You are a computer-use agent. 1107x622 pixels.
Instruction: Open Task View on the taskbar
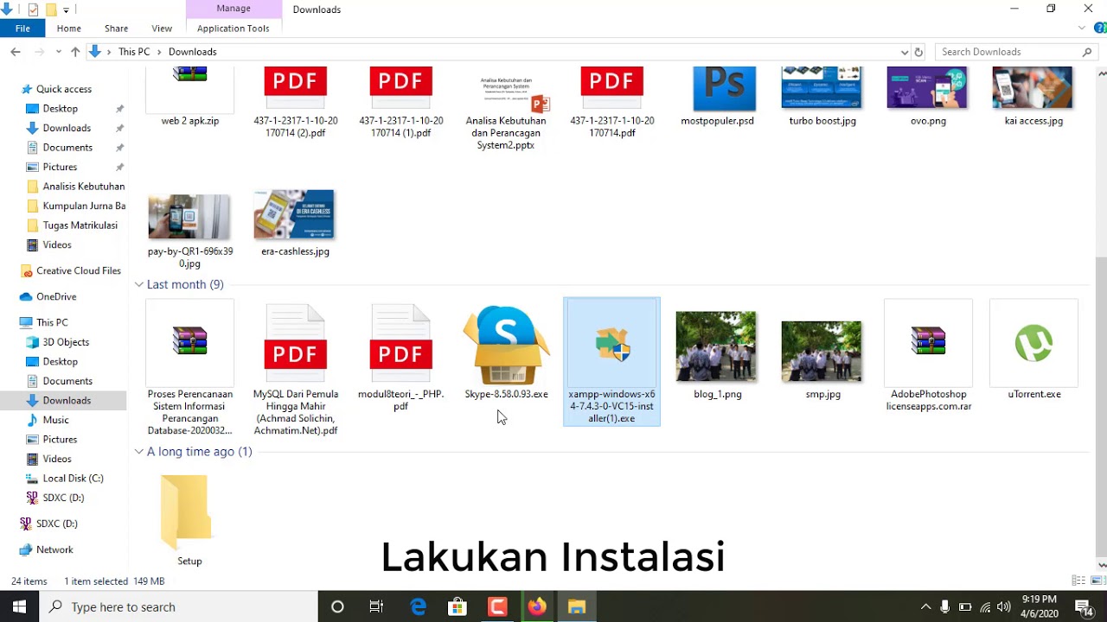click(376, 606)
